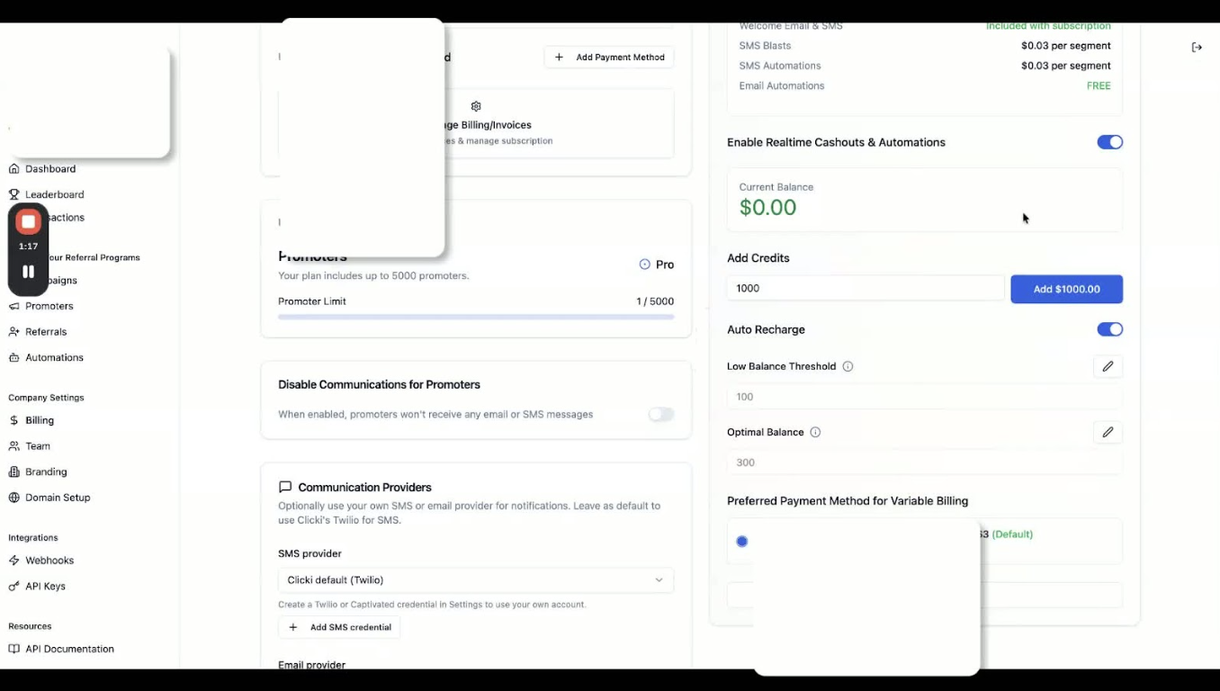Open API Keys in the sidebar

[x=45, y=587]
